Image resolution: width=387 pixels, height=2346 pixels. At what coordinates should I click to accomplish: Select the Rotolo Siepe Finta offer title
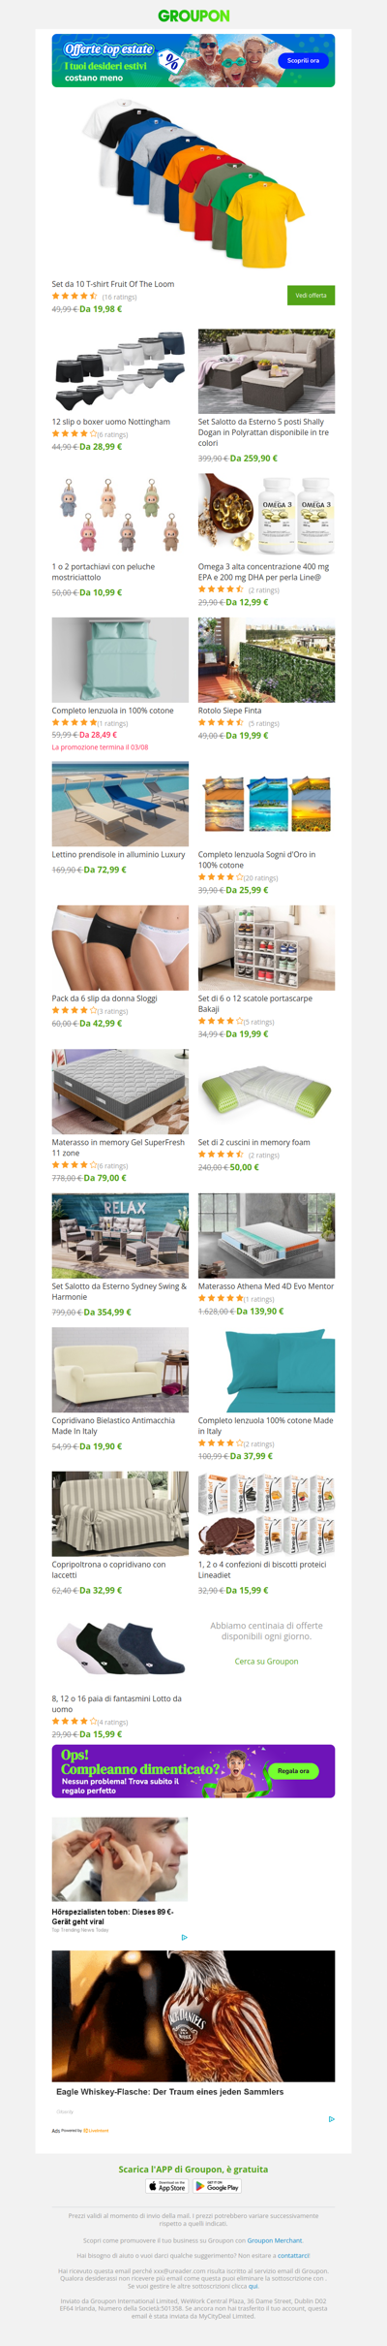pos(229,711)
